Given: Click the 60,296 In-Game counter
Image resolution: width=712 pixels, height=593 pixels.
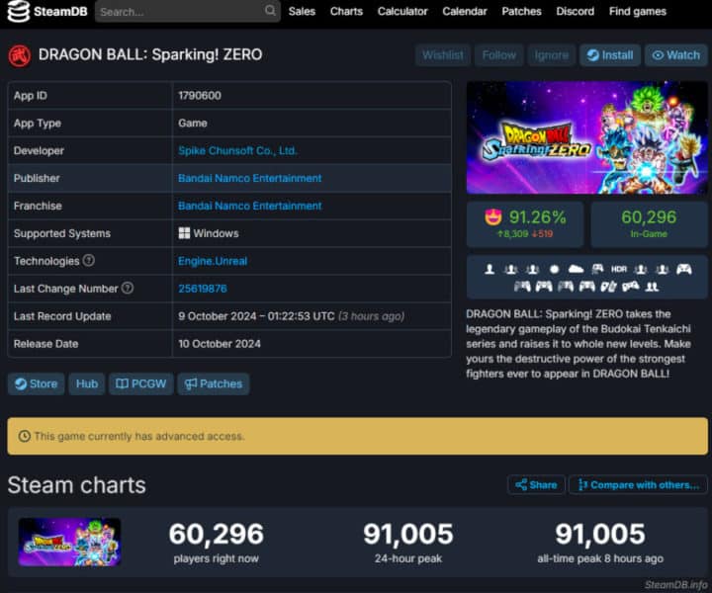Looking at the screenshot, I should pyautogui.click(x=649, y=223).
